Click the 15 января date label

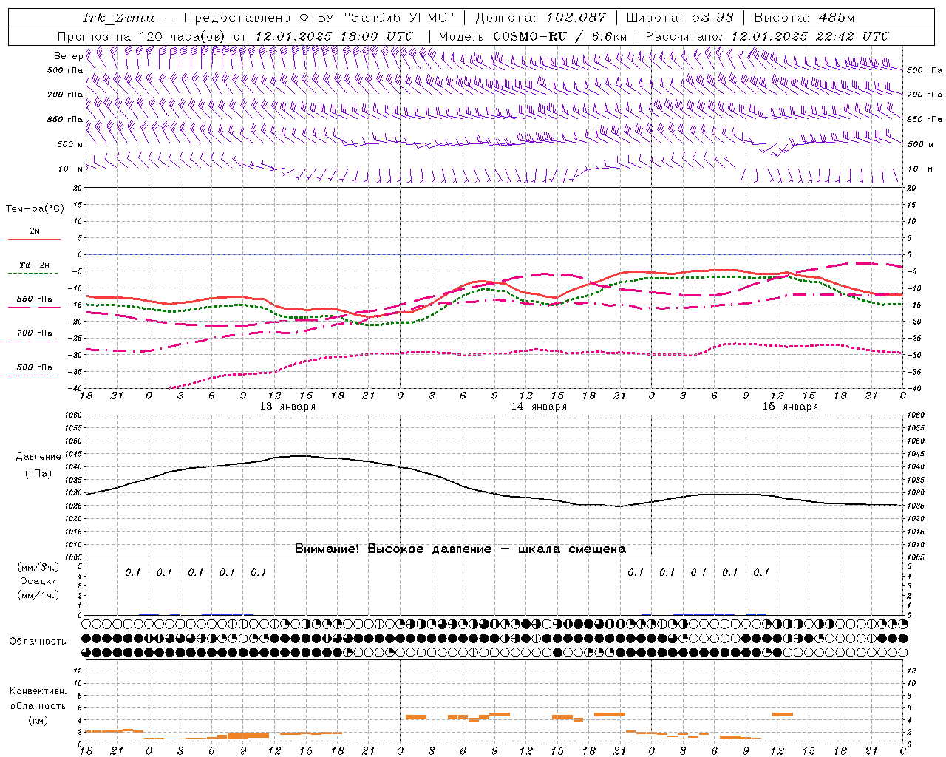point(790,407)
